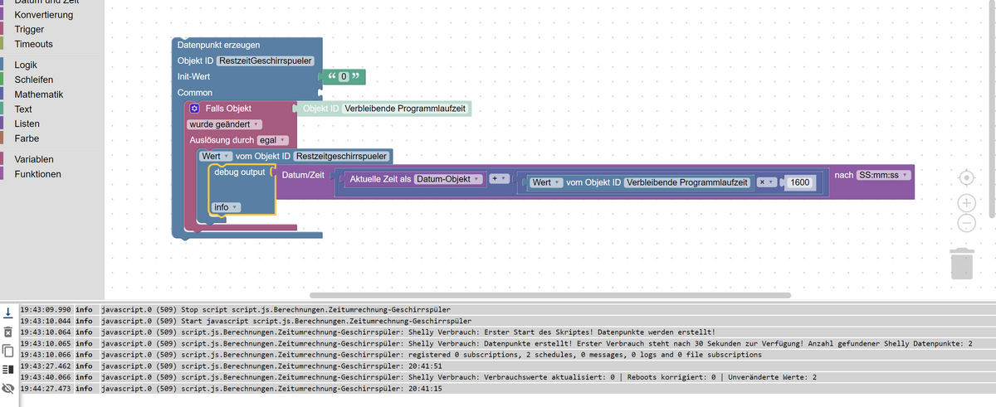996x407 pixels.
Task: Copy log using the copy icon
Action: click(7, 350)
